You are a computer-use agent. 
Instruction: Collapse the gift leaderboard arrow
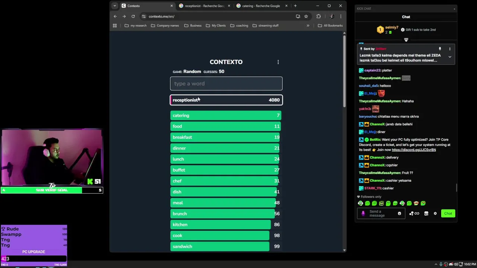pyautogui.click(x=406, y=40)
